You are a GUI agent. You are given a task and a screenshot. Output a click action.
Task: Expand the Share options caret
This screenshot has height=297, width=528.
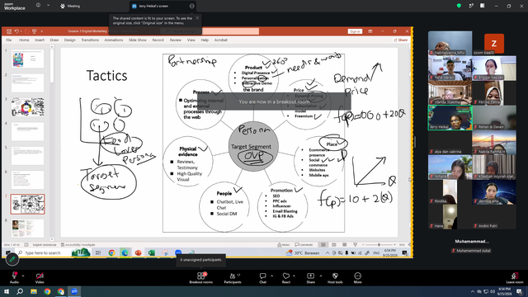click(x=321, y=276)
